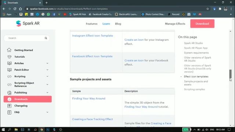Open Windows taskbar search
Image resolution: width=235 pixels, height=132 pixels.
(x=10, y=129)
